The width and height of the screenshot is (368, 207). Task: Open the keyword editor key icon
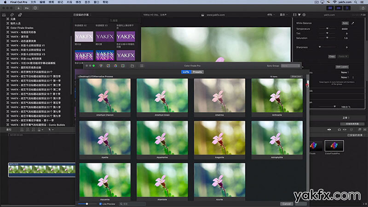tap(27, 8)
